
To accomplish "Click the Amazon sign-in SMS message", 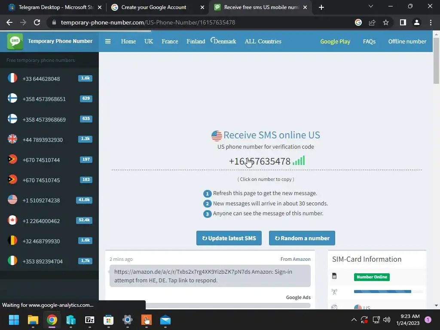I will coord(210,276).
